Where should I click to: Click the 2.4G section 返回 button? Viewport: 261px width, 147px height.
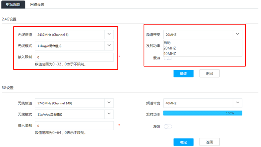pyautogui.click(x=210, y=73)
